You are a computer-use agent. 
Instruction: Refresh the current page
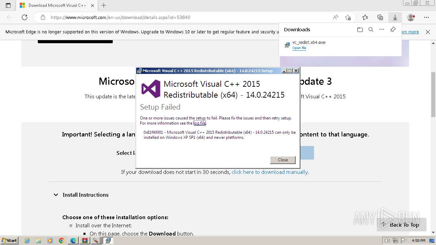(25, 17)
